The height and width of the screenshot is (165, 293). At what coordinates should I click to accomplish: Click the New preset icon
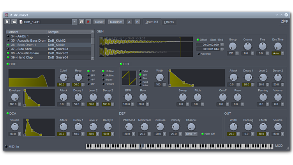click(x=7, y=22)
